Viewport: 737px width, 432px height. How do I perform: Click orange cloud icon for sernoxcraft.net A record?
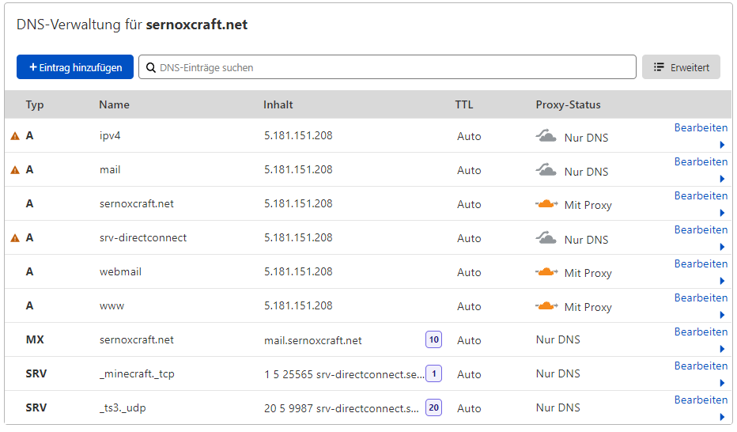[x=546, y=204]
